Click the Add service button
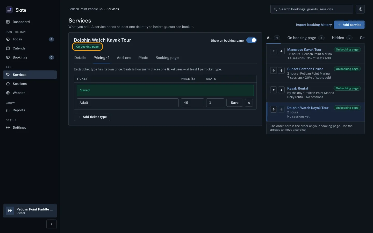Screen dimensions: 373x233 coord(349,25)
